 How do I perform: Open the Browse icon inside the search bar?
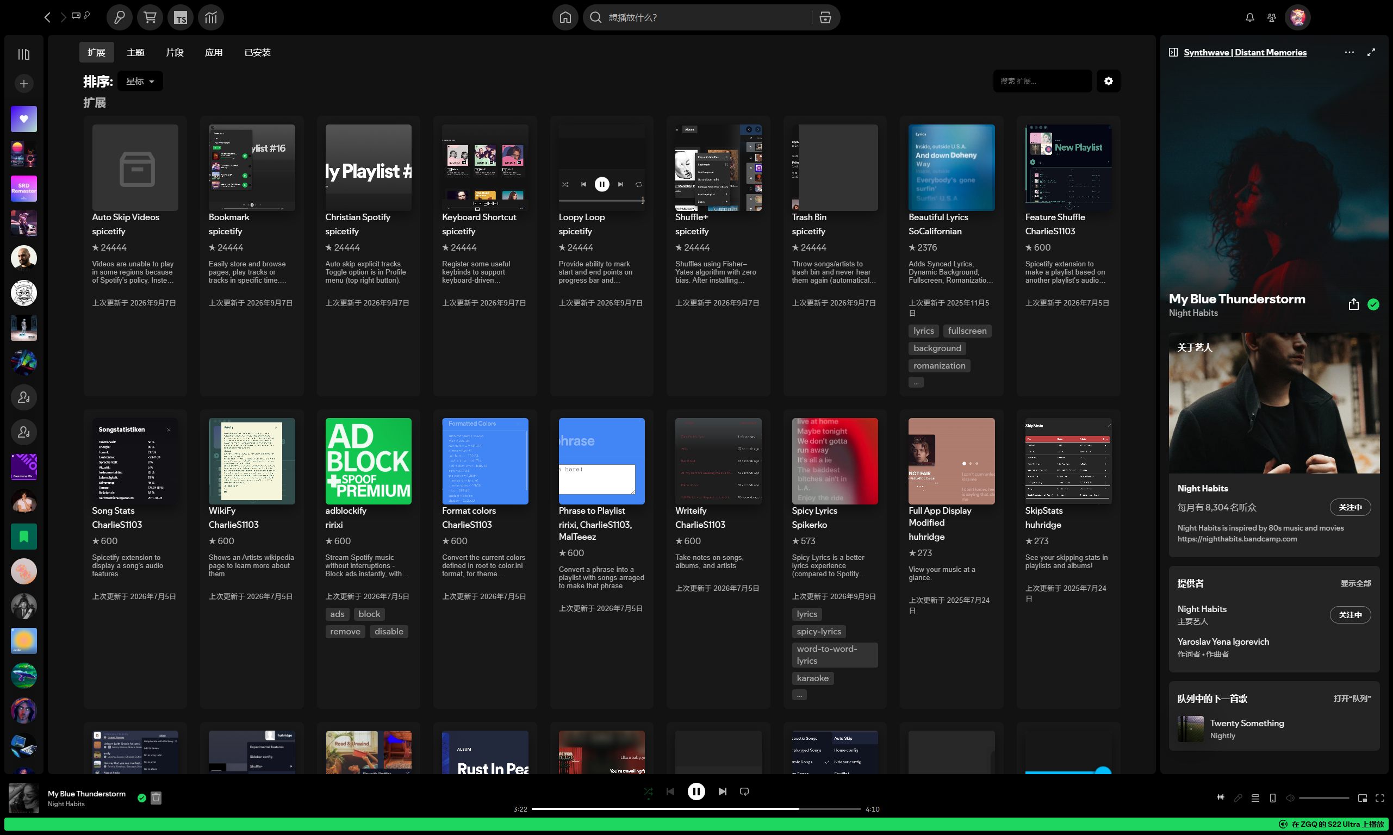click(825, 17)
